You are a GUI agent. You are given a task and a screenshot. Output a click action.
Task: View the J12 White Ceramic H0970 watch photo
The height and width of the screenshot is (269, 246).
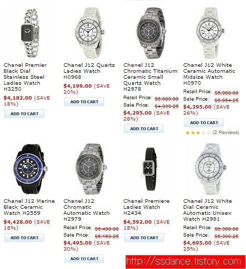(x=211, y=33)
